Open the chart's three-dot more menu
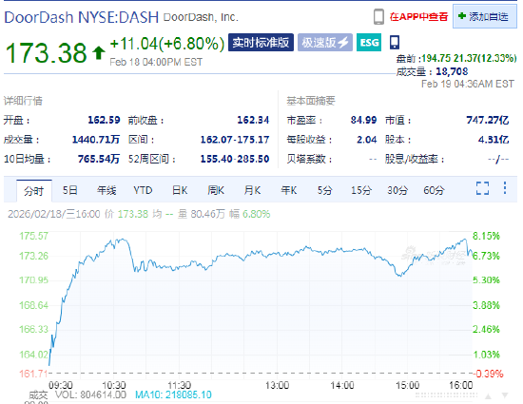 [505, 188]
